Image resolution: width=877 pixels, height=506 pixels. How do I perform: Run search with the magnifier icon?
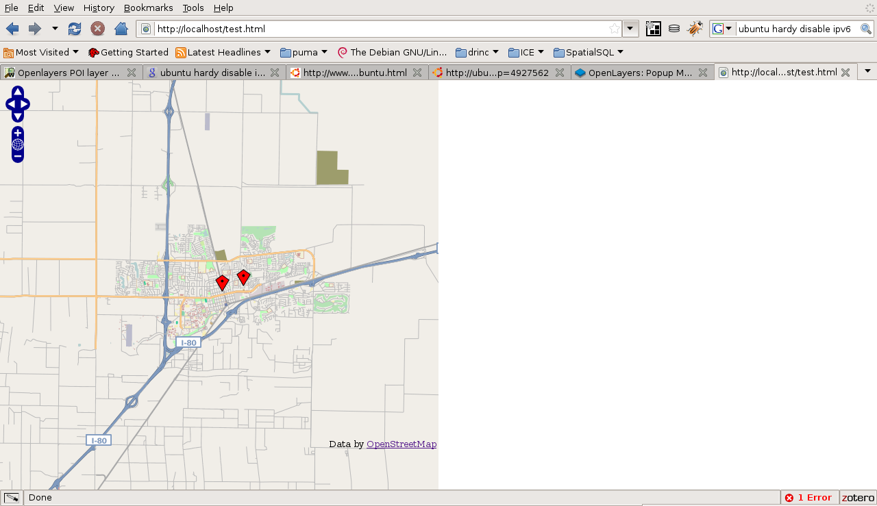866,29
